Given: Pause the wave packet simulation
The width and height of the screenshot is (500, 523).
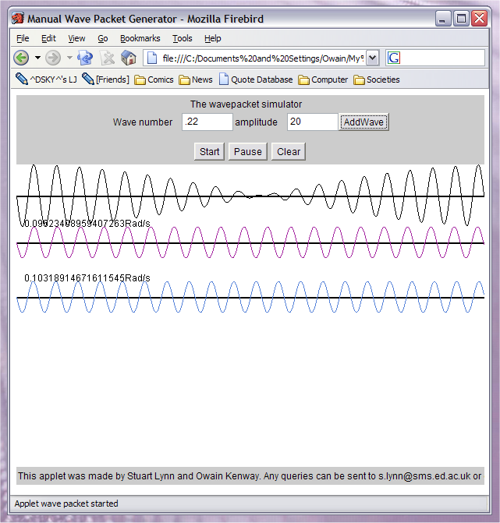Looking at the screenshot, I should [247, 151].
